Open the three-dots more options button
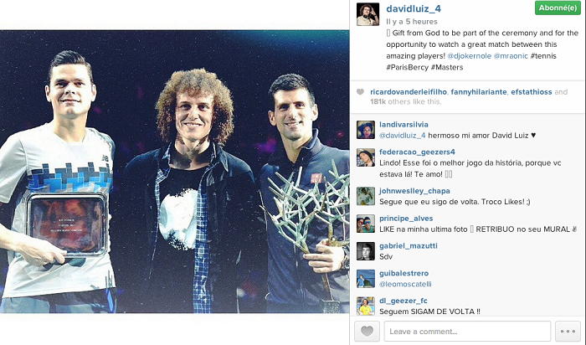Image resolution: width=586 pixels, height=345 pixels. click(x=568, y=331)
